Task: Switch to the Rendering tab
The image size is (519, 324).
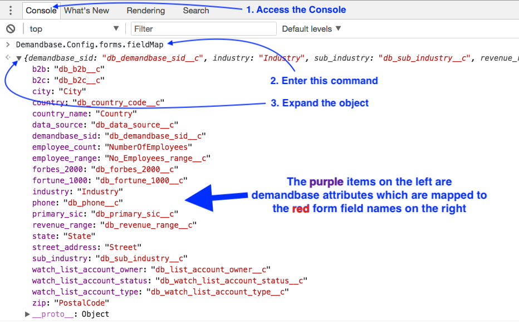Action: click(146, 11)
